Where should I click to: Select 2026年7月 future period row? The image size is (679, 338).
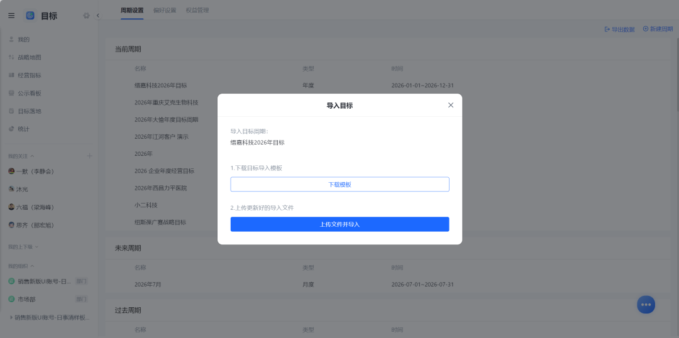(387, 285)
